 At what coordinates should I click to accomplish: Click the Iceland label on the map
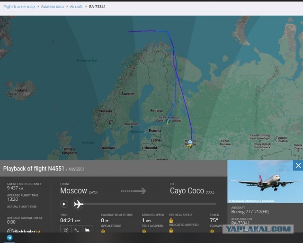21,90
